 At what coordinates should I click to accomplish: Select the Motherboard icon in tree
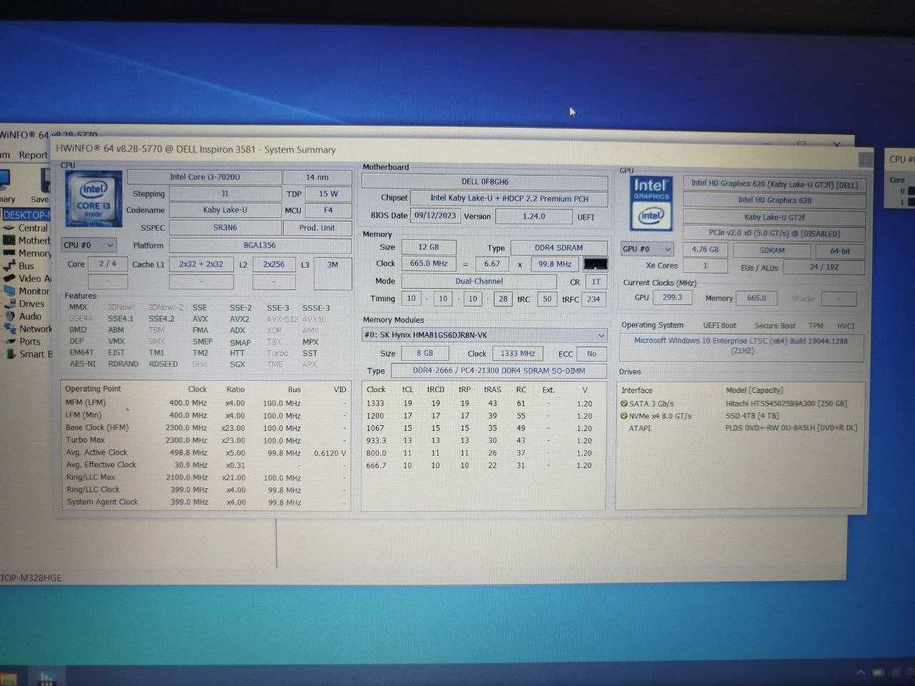point(9,241)
